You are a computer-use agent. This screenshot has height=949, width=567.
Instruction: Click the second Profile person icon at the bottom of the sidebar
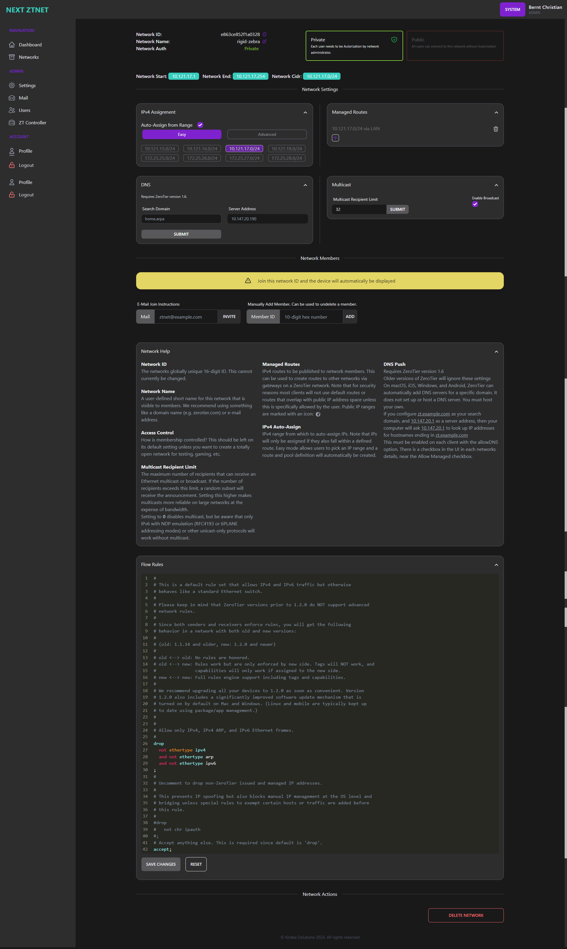pos(12,182)
